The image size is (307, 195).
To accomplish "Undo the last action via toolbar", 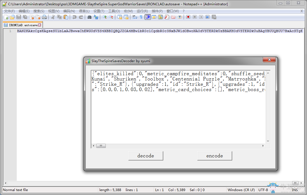I will (x=74, y=17).
